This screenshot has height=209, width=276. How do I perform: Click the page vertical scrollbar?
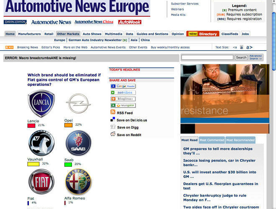point(274,41)
